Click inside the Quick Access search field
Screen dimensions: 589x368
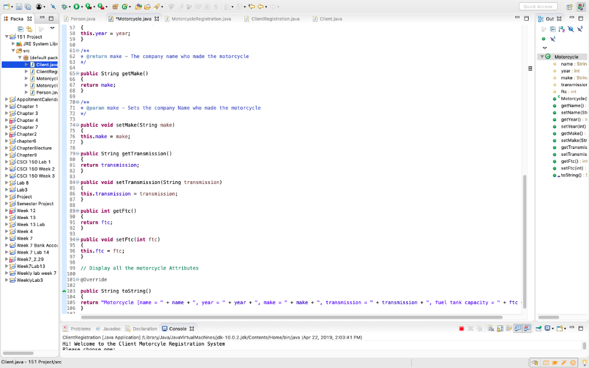(540, 6)
